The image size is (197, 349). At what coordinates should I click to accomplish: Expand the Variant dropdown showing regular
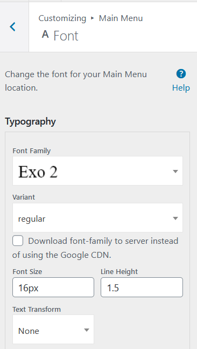coord(98,218)
